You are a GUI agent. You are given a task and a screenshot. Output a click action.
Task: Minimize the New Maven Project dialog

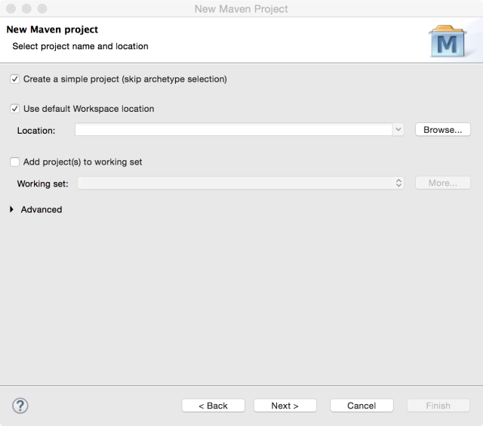tap(26, 9)
